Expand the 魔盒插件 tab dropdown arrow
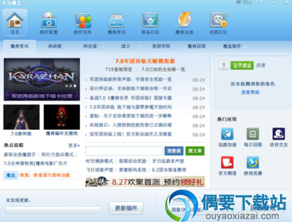 click(245, 47)
